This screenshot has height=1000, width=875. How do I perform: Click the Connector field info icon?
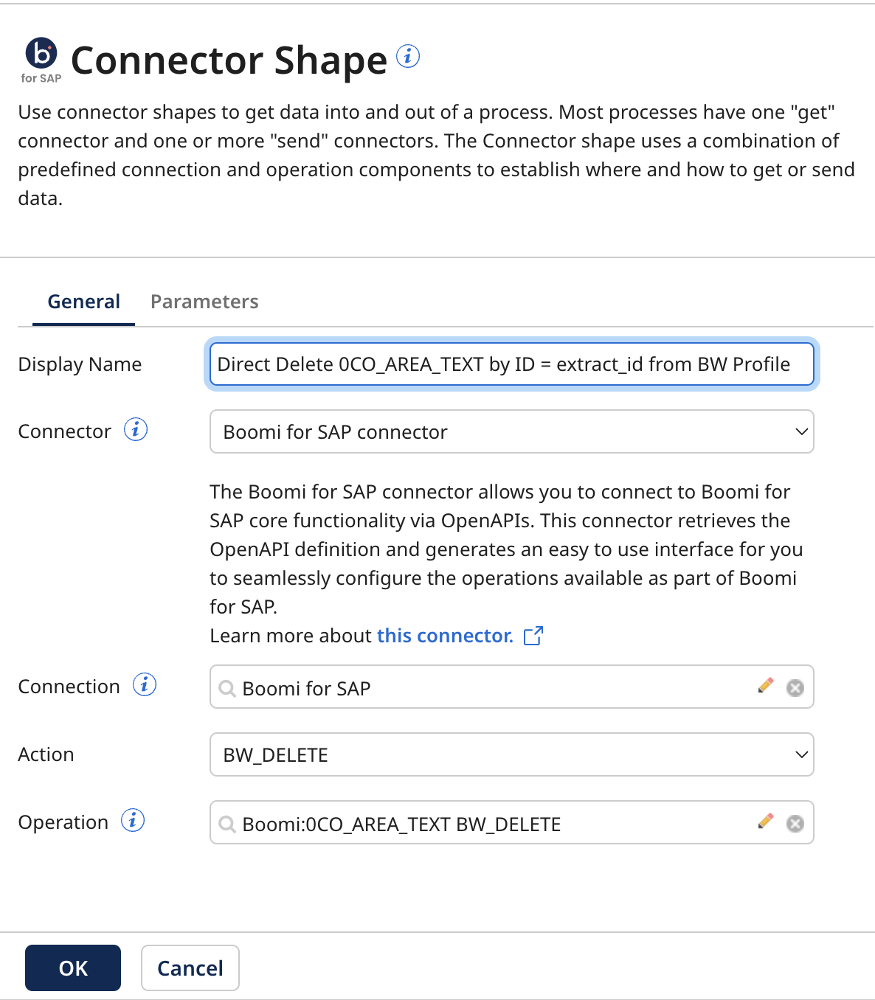(x=135, y=430)
